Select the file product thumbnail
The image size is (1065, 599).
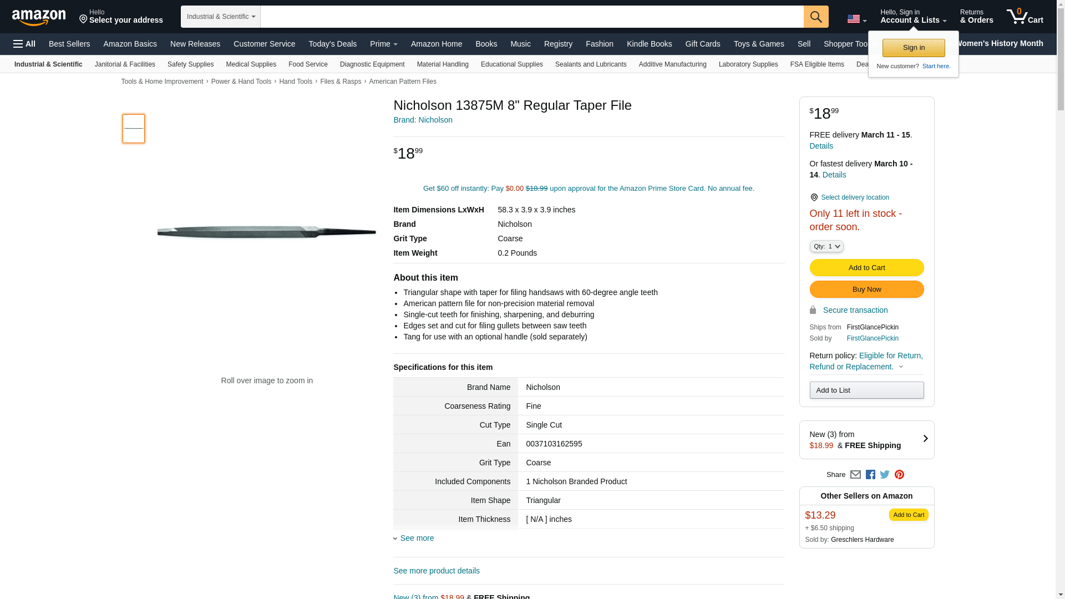point(134,129)
